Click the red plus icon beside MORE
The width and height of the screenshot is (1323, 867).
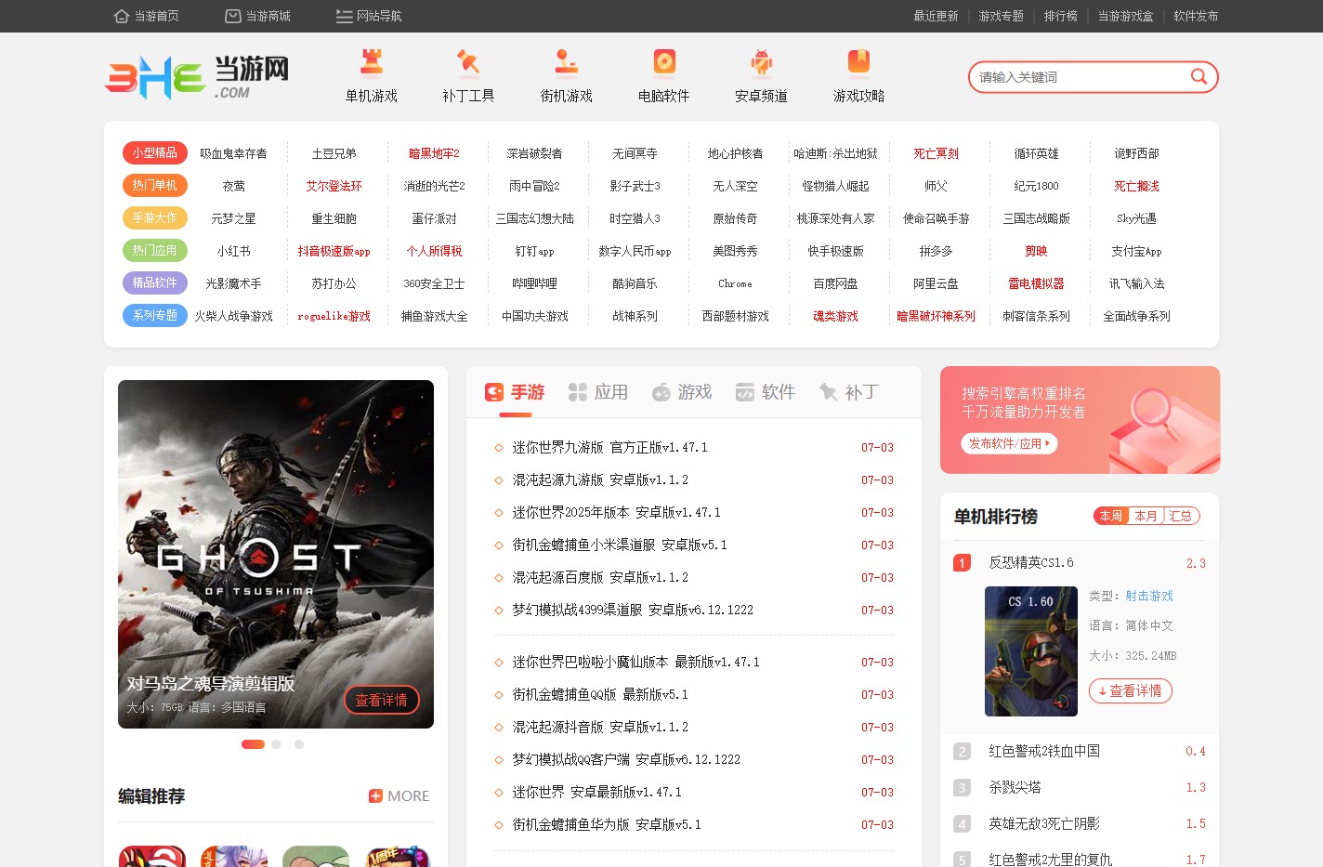point(375,795)
